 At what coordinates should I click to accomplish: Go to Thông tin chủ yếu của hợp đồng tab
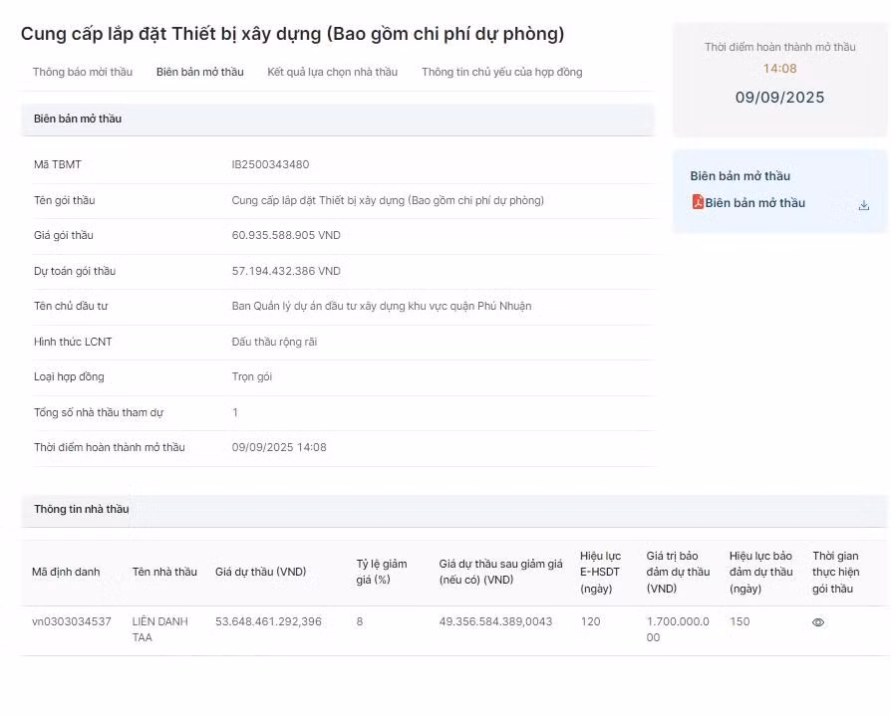501,72
